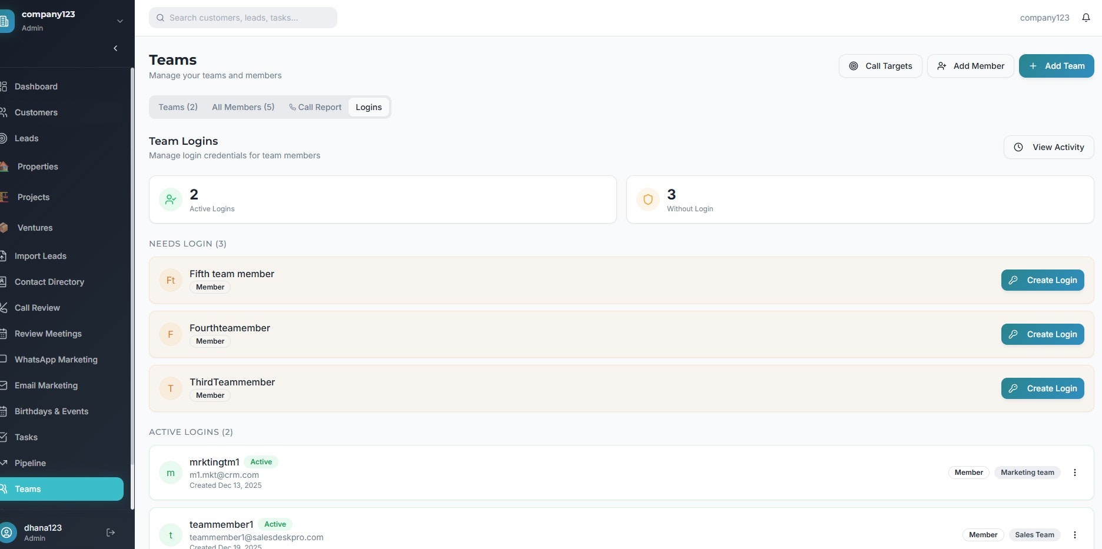Collapse the sidebar with the chevron
Image resolution: width=1102 pixels, height=549 pixels.
coord(115,48)
